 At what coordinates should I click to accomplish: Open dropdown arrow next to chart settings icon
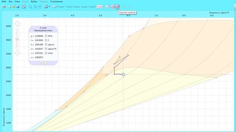coord(49,7)
